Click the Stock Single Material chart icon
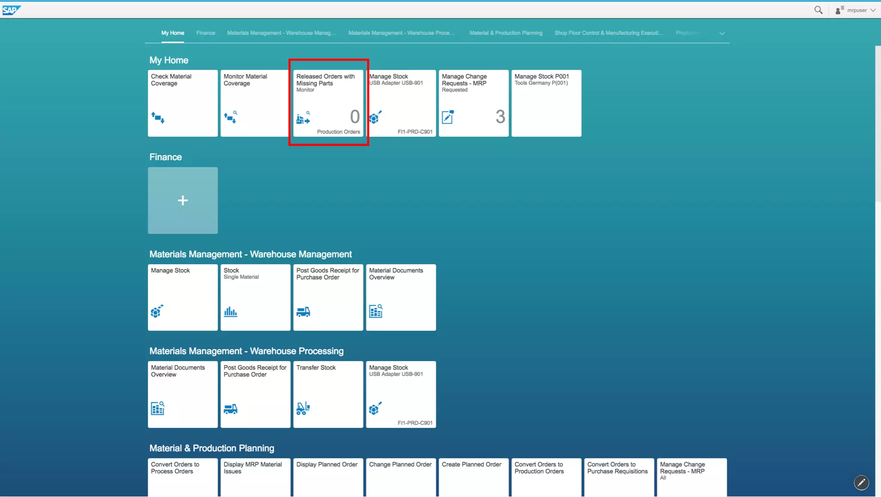The height and width of the screenshot is (497, 881). tap(230, 311)
